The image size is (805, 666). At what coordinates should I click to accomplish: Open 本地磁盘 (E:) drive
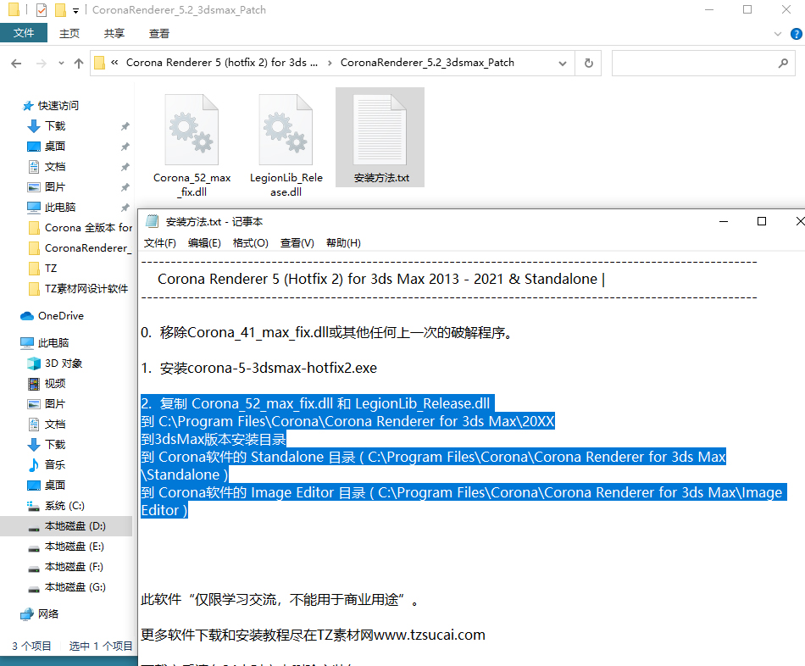click(x=74, y=547)
